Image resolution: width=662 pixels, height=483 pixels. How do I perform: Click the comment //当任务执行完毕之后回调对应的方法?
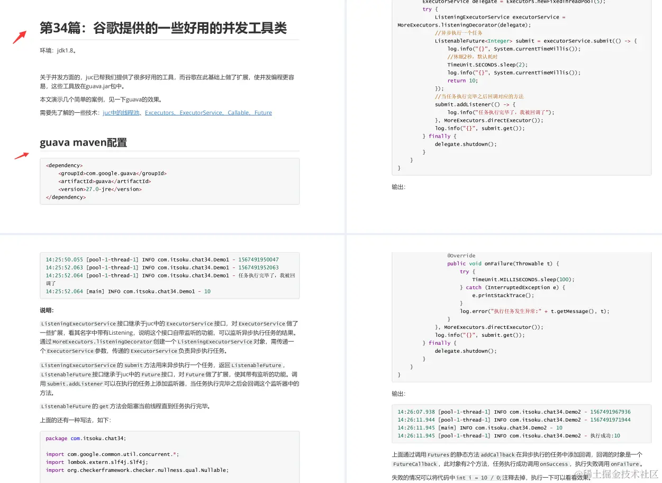479,96
